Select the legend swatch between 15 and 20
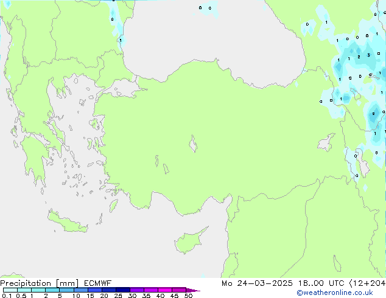Viewport: 386px width, 298px height. 95,290
